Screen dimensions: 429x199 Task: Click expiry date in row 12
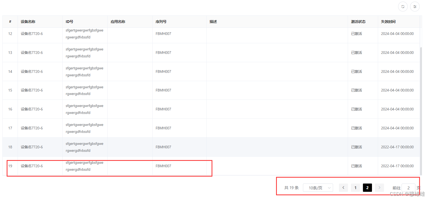tap(397, 34)
